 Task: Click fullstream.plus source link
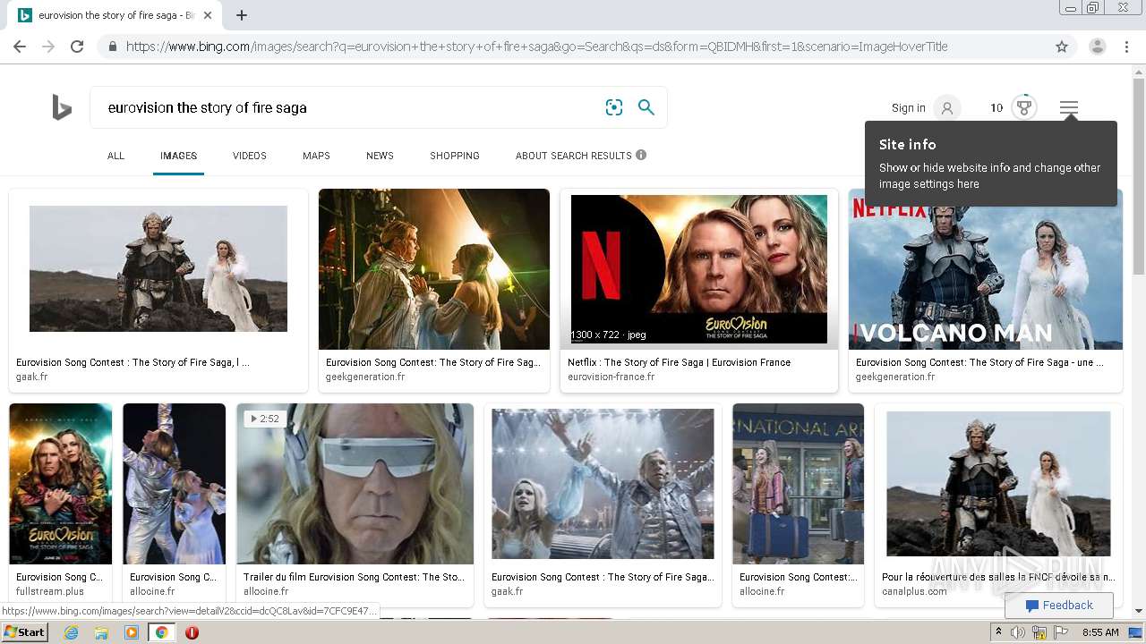[50, 591]
